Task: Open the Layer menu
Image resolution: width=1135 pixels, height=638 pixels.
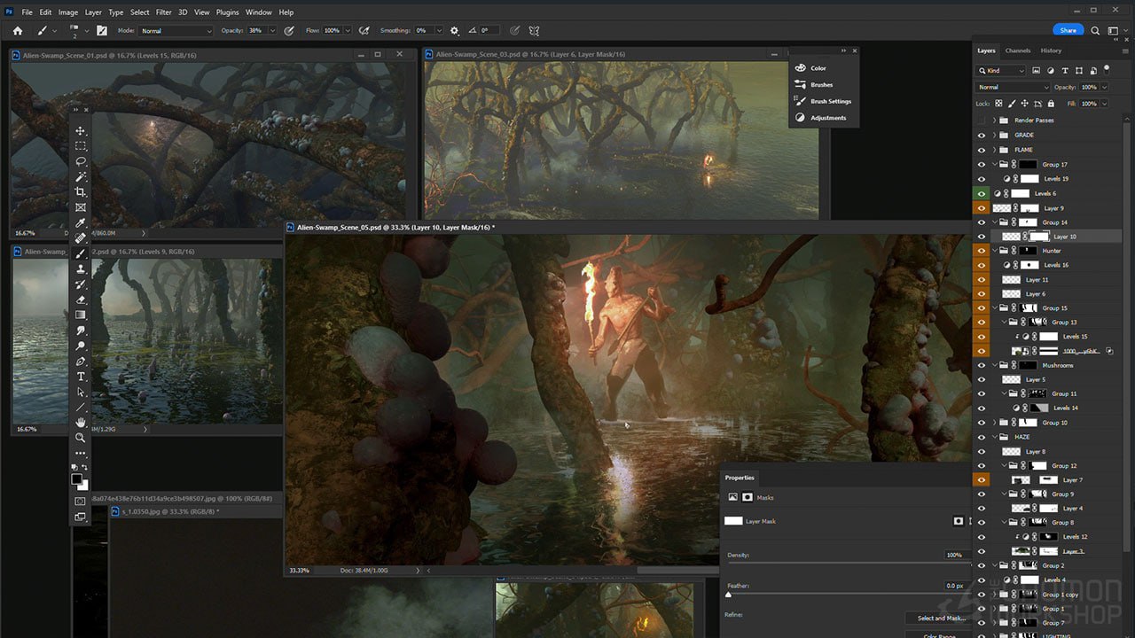Action: pos(93,12)
